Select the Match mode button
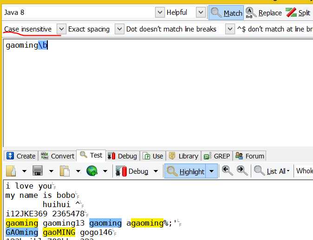The height and width of the screenshot is (240, 313). [x=226, y=13]
